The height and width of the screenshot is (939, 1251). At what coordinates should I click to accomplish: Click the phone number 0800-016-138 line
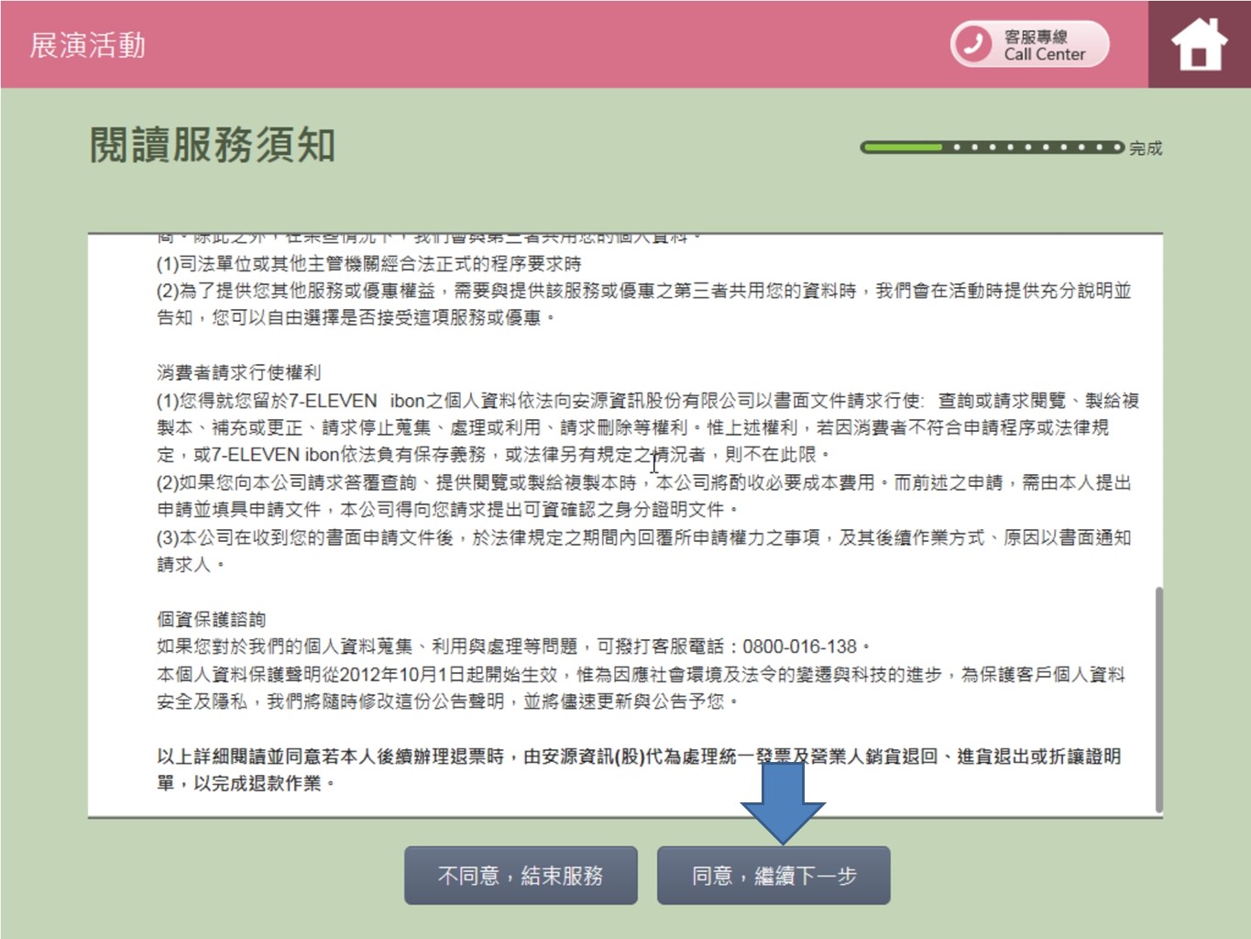pyautogui.click(x=513, y=646)
